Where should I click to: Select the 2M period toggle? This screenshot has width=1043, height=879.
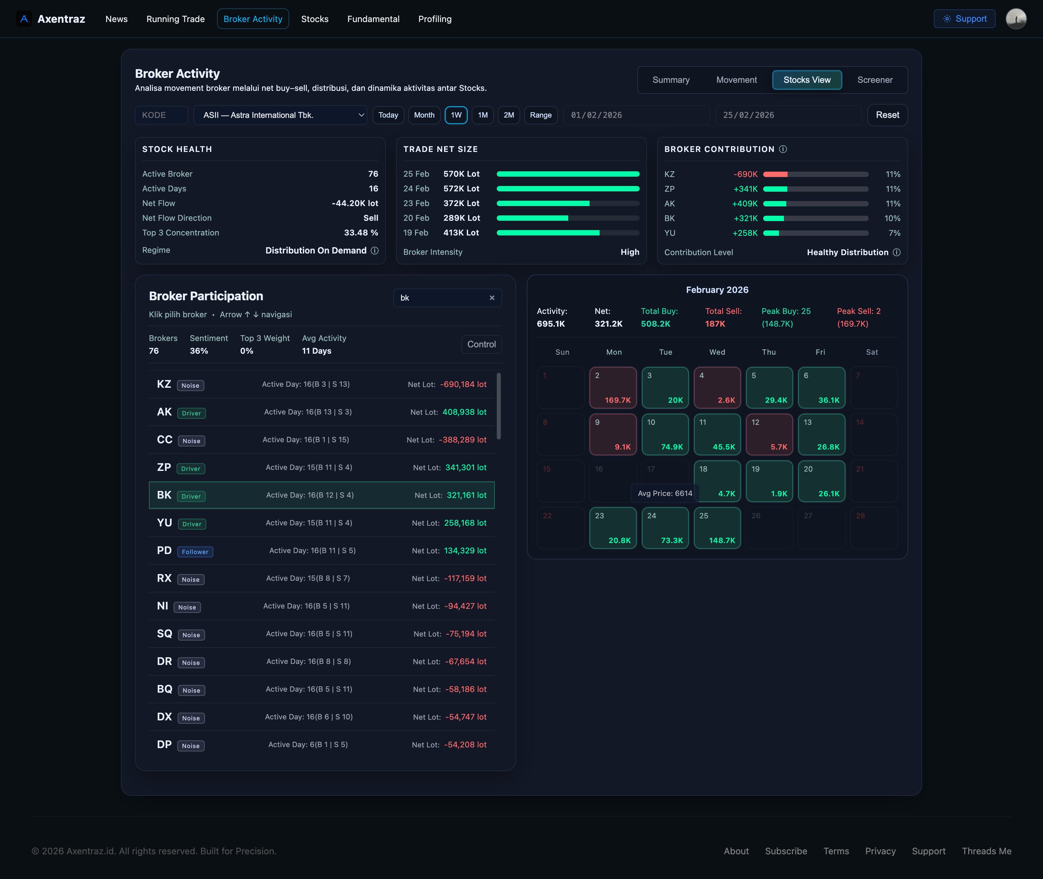click(x=508, y=115)
